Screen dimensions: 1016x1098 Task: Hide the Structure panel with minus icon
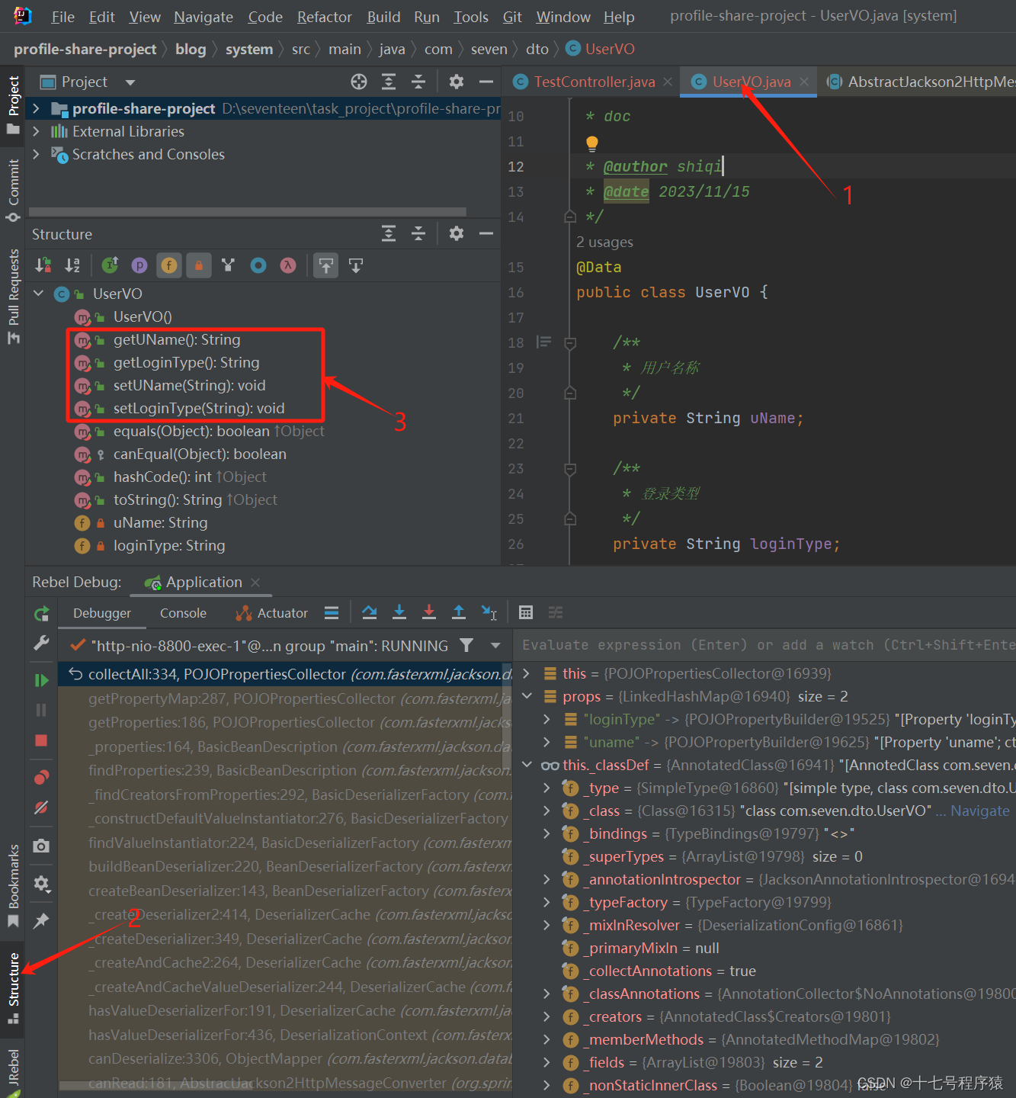[486, 233]
